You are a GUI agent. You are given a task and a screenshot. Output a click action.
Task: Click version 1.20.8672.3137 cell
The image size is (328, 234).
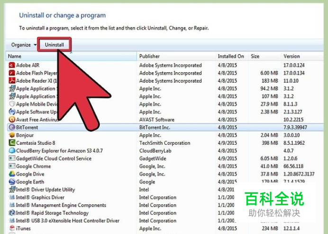(x=299, y=174)
